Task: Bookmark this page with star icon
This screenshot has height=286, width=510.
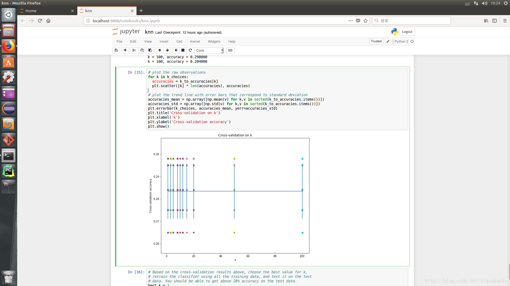Action: (x=365, y=21)
